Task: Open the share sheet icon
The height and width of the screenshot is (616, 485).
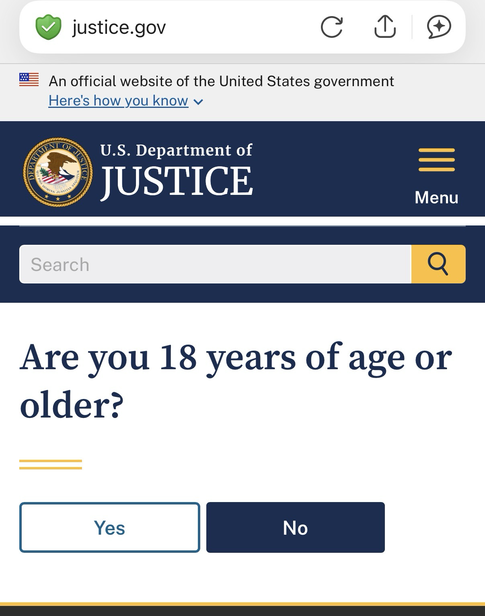Action: (x=385, y=27)
